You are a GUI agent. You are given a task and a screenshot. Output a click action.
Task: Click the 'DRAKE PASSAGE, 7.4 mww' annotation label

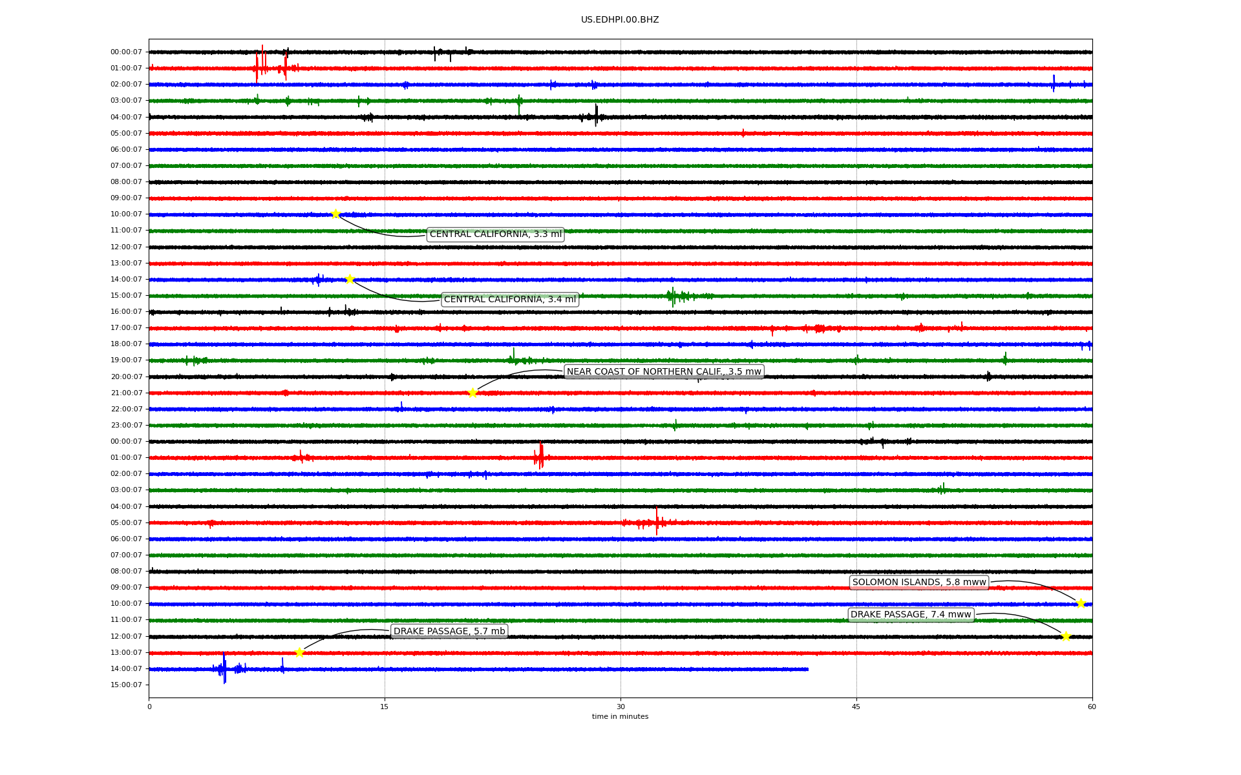(x=911, y=615)
